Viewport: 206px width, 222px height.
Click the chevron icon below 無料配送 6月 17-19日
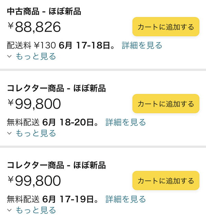9,210
